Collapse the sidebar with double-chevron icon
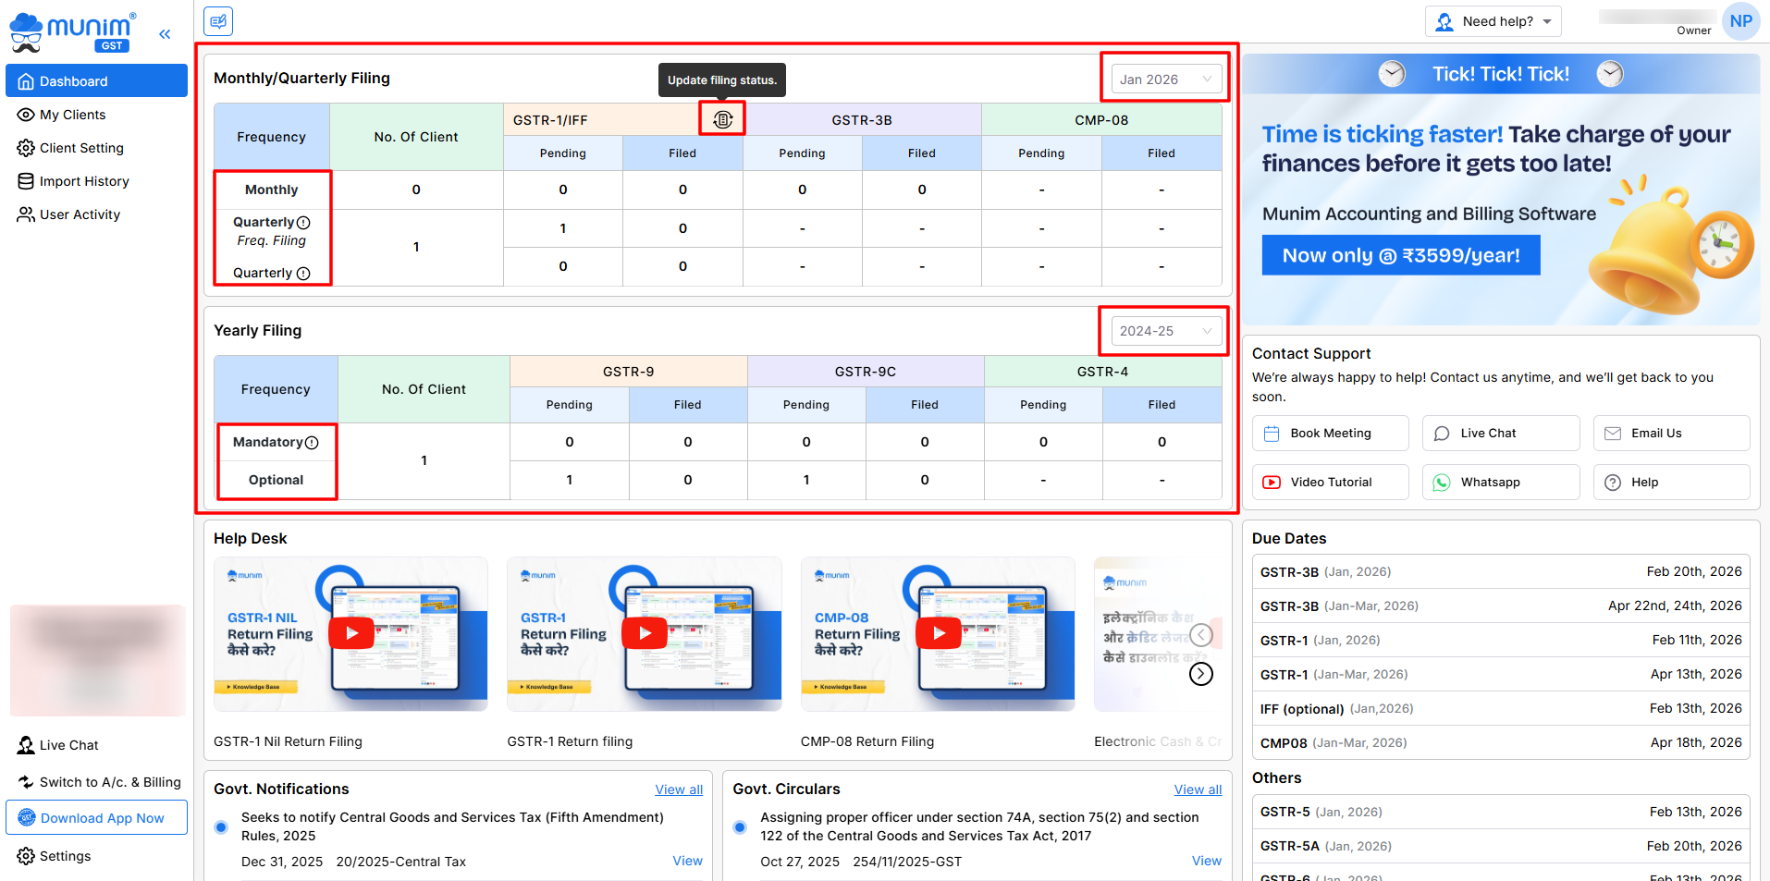 [x=165, y=34]
